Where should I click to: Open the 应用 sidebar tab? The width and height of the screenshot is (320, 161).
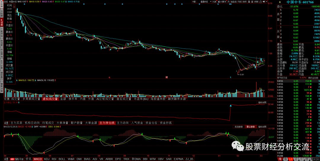[x=1, y=5]
